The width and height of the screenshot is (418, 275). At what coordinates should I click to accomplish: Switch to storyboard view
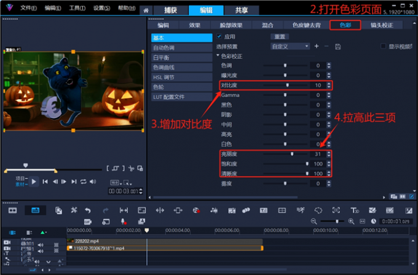point(12,210)
